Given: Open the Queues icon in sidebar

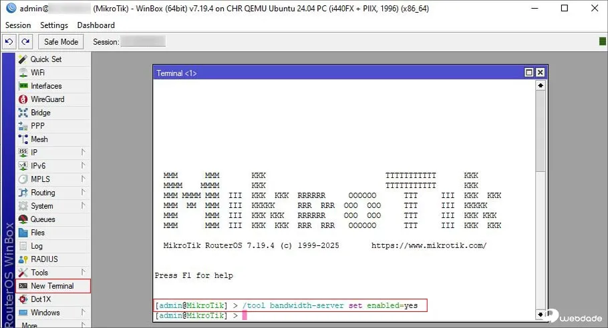Looking at the screenshot, I should [x=23, y=219].
